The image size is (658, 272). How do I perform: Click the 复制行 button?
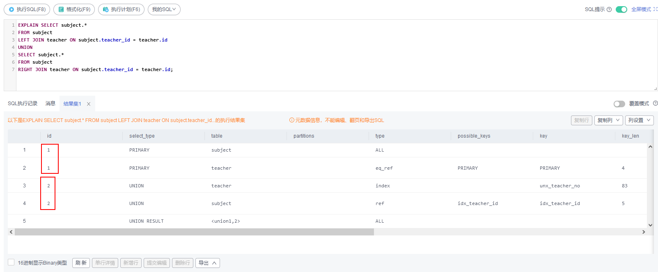click(581, 120)
